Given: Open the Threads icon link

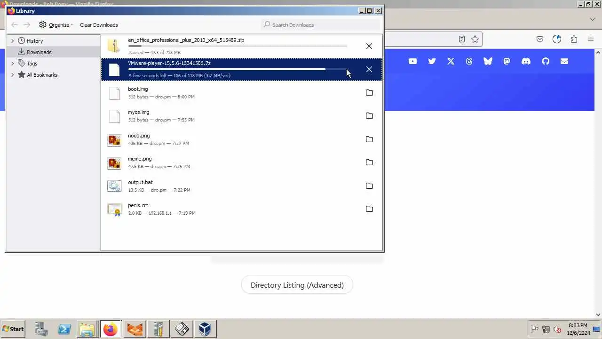Looking at the screenshot, I should coord(469,61).
